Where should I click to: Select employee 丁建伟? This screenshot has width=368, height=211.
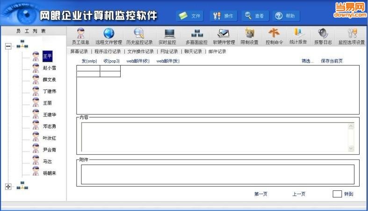point(50,91)
